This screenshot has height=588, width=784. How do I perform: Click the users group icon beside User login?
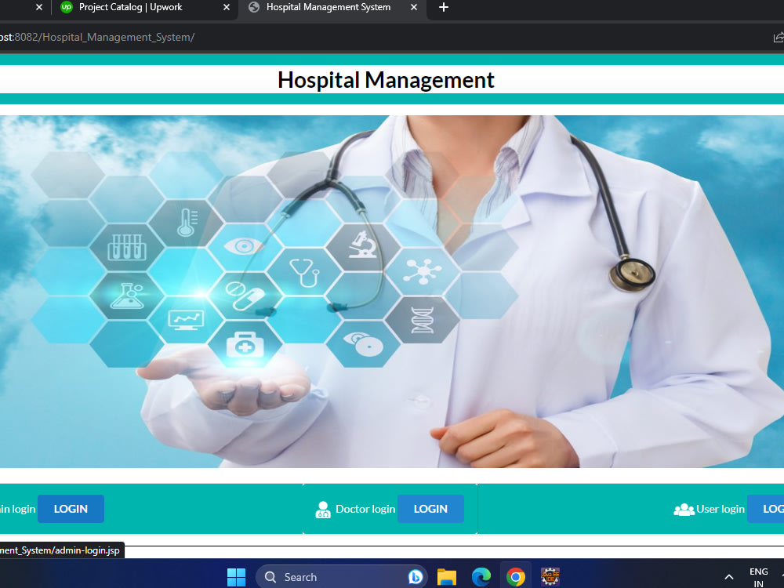click(x=684, y=510)
